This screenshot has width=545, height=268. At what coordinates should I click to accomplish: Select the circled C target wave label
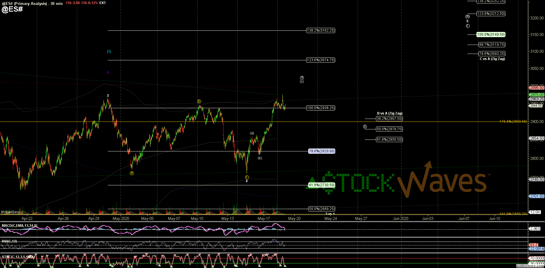click(468, 26)
